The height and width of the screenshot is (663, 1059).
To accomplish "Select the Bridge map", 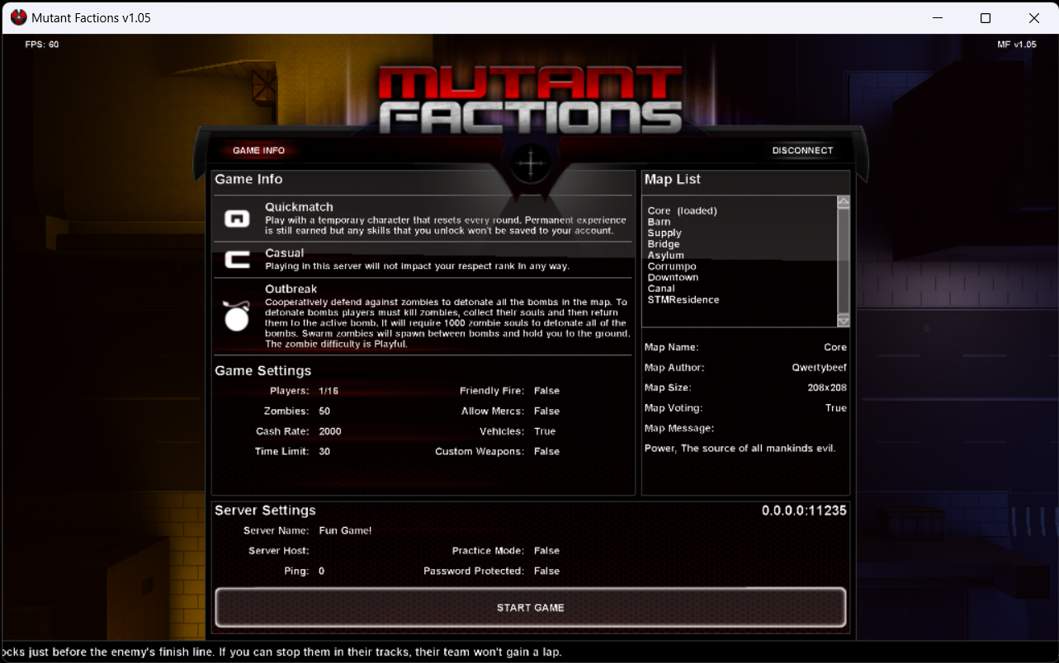I will (x=664, y=244).
